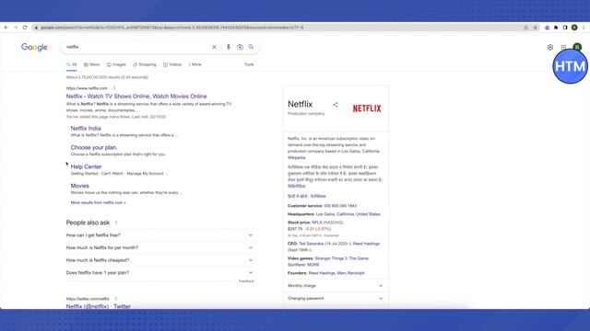
Task: Expand 'How much is Netflix for per month?'
Action: click(x=159, y=247)
